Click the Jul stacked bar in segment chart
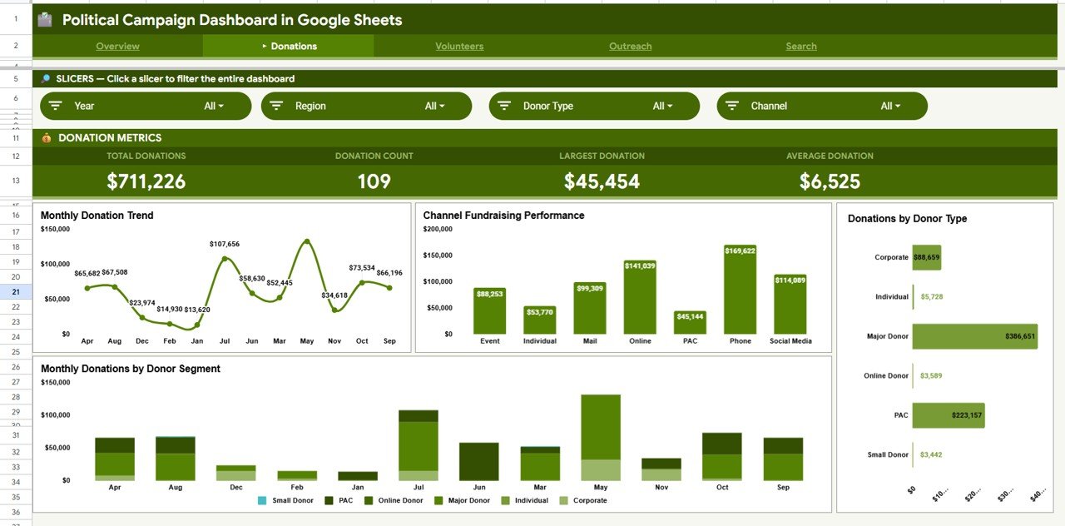The height and width of the screenshot is (526, 1065). coord(419,445)
